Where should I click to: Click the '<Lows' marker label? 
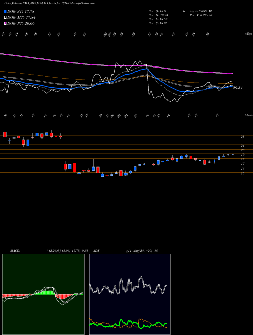tap(248, 115)
